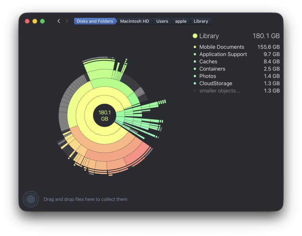Select the Library breadcrumb segment

click(201, 21)
